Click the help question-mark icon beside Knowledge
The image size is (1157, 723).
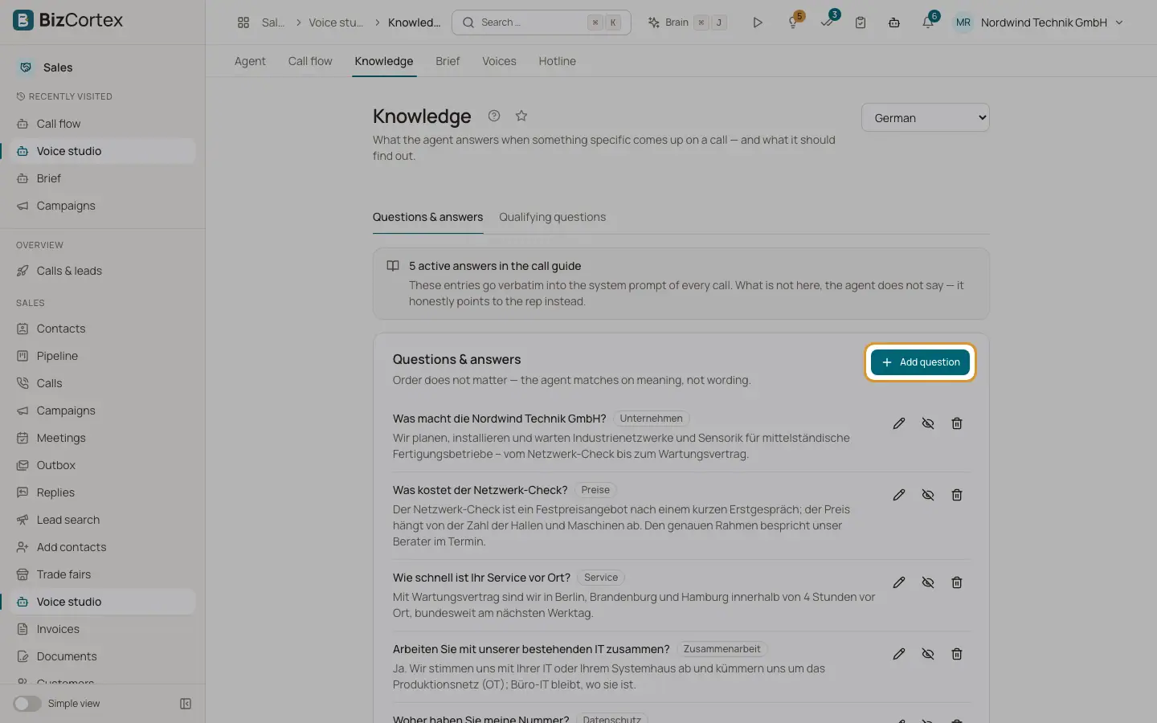[494, 116]
